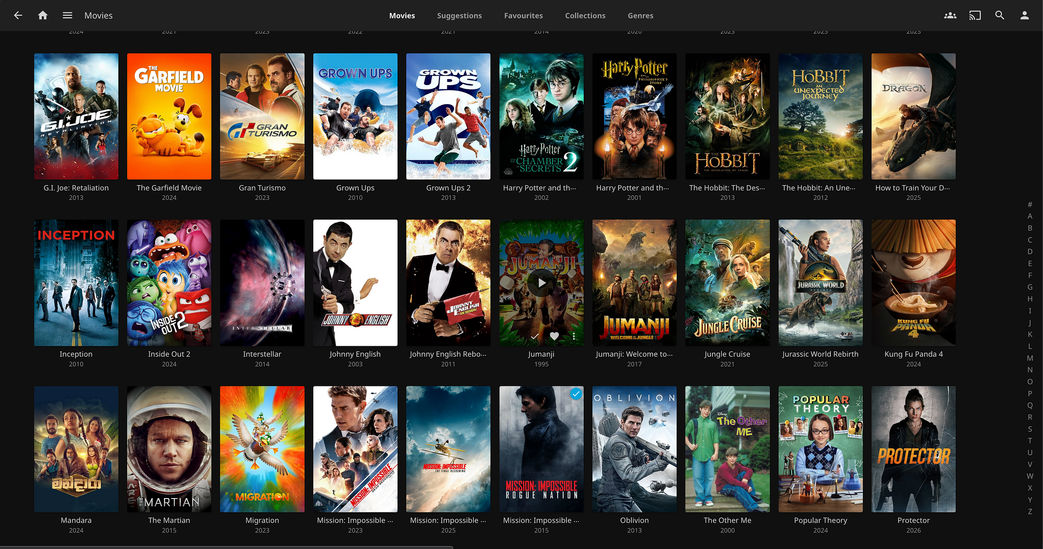Screen dimensions: 1043x549
Task: Click the "Jurassic World Rebirth" title link
Action: click(x=821, y=354)
